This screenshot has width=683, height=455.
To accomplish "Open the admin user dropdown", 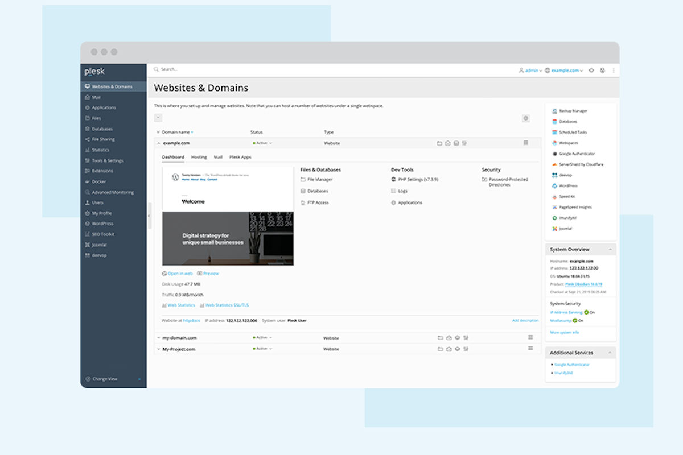I will [x=530, y=71].
